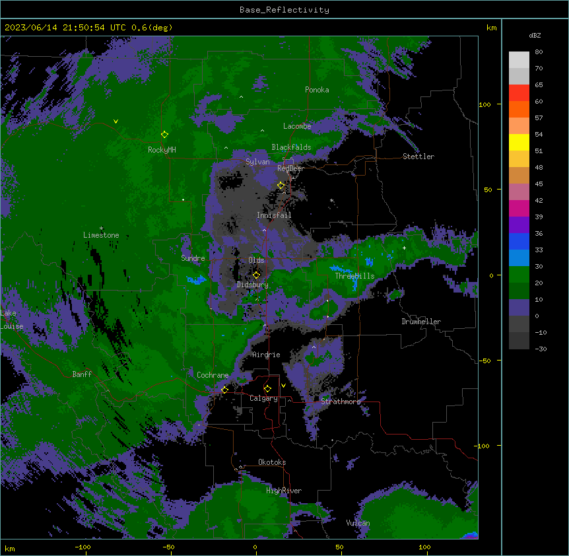Click the ThreeHills label
Image resolution: width=569 pixels, height=556 pixels.
click(354, 276)
